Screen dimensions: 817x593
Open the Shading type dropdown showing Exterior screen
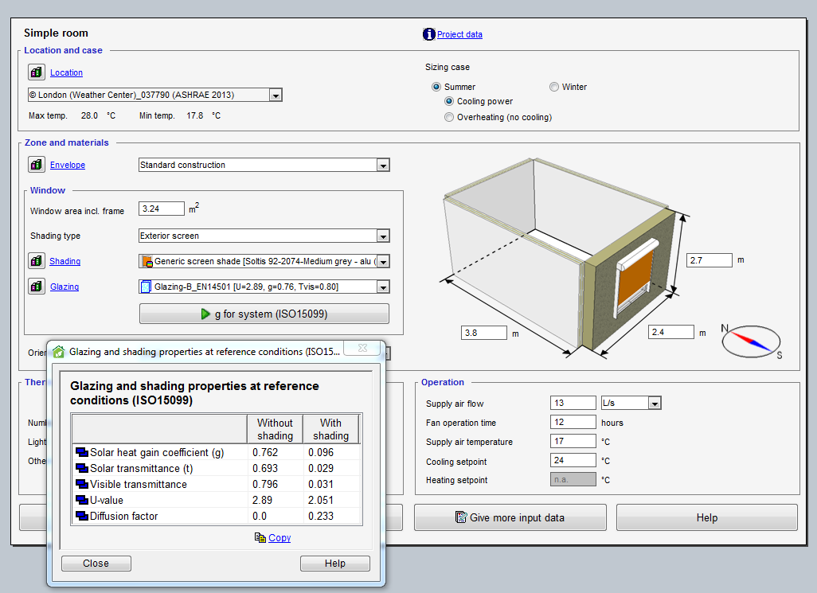383,236
